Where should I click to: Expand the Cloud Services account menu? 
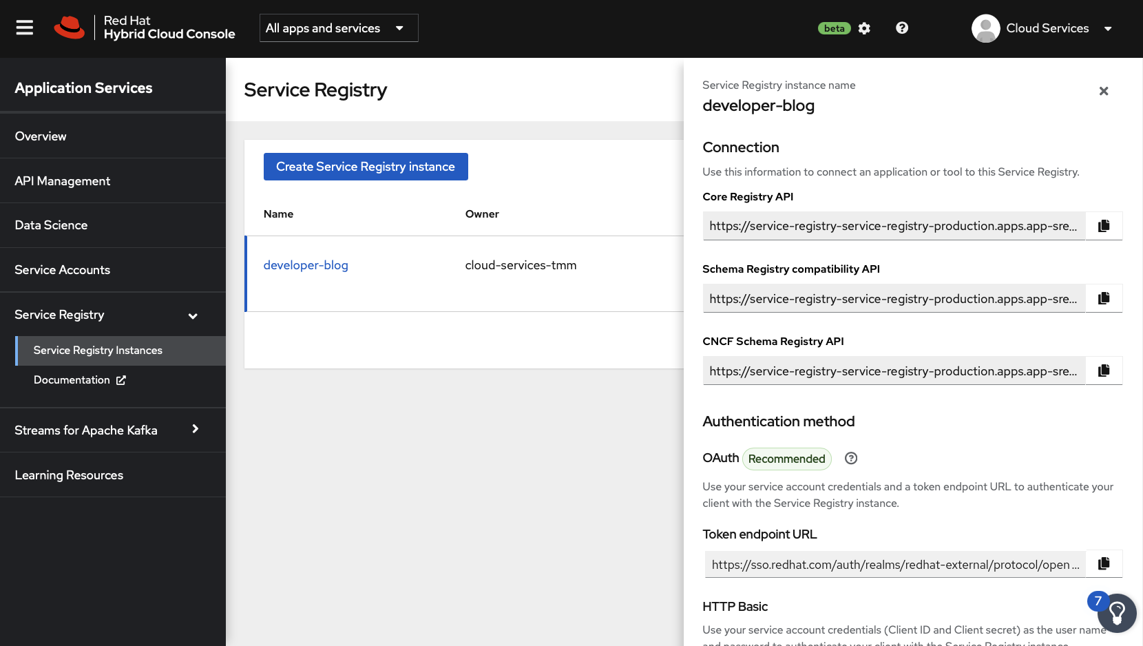pyautogui.click(x=1108, y=28)
